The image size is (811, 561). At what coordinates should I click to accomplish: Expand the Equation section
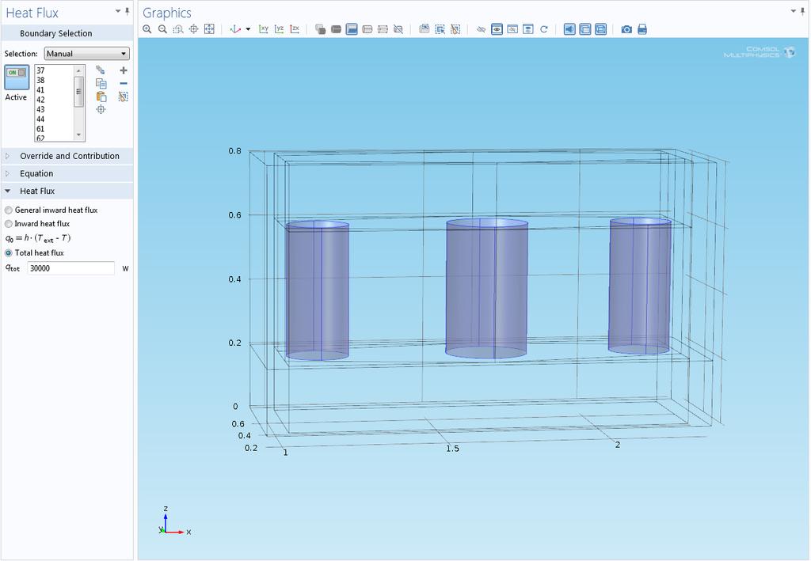tap(67, 173)
